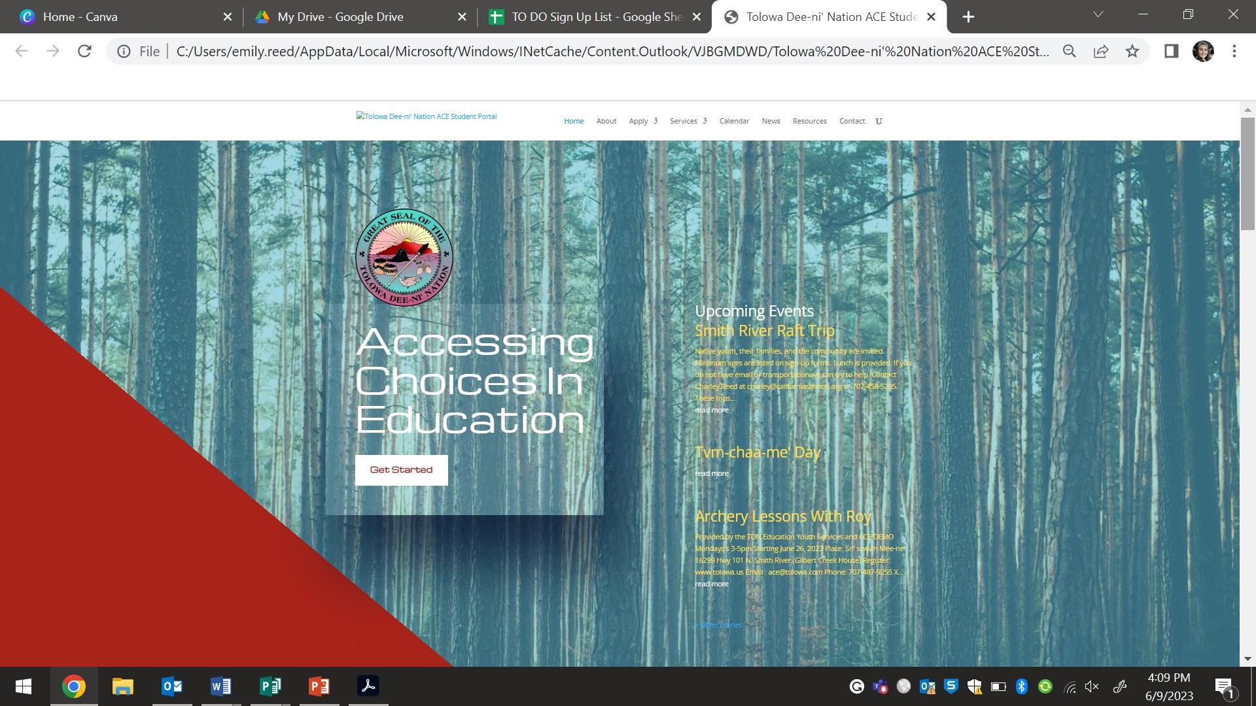This screenshot has height=706, width=1256.
Task: Open the tab search chevron dropdown
Action: pos(1098,14)
